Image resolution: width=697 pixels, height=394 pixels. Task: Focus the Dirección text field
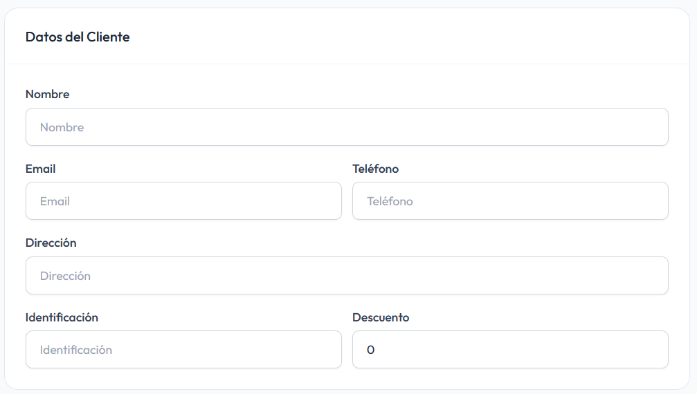346,276
